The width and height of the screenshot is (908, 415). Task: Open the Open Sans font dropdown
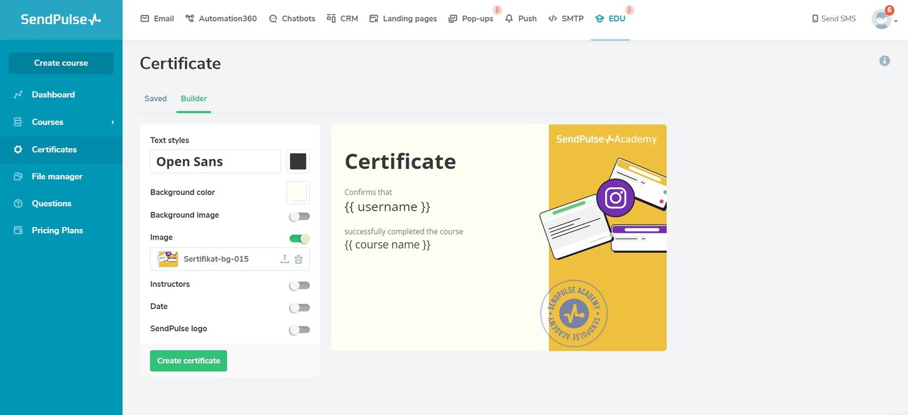215,161
